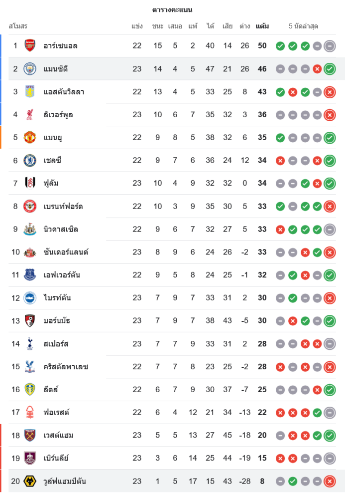Click Aston Villa's latest loss indicator
Viewport: 345px width, 499px height.
330,92
